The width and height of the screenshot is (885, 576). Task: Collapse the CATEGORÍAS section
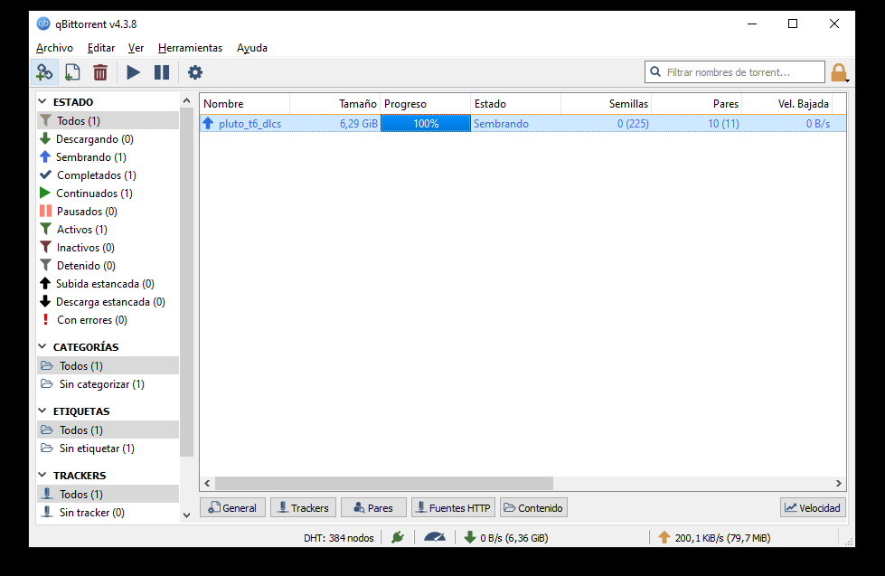[42, 346]
